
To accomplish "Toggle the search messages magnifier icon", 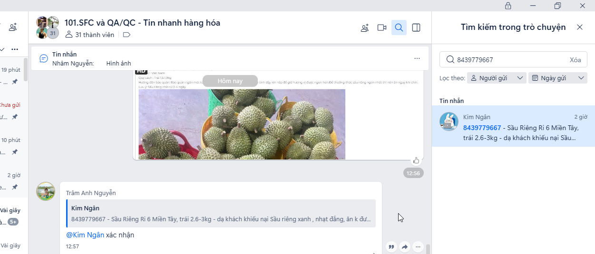I will 399,28.
